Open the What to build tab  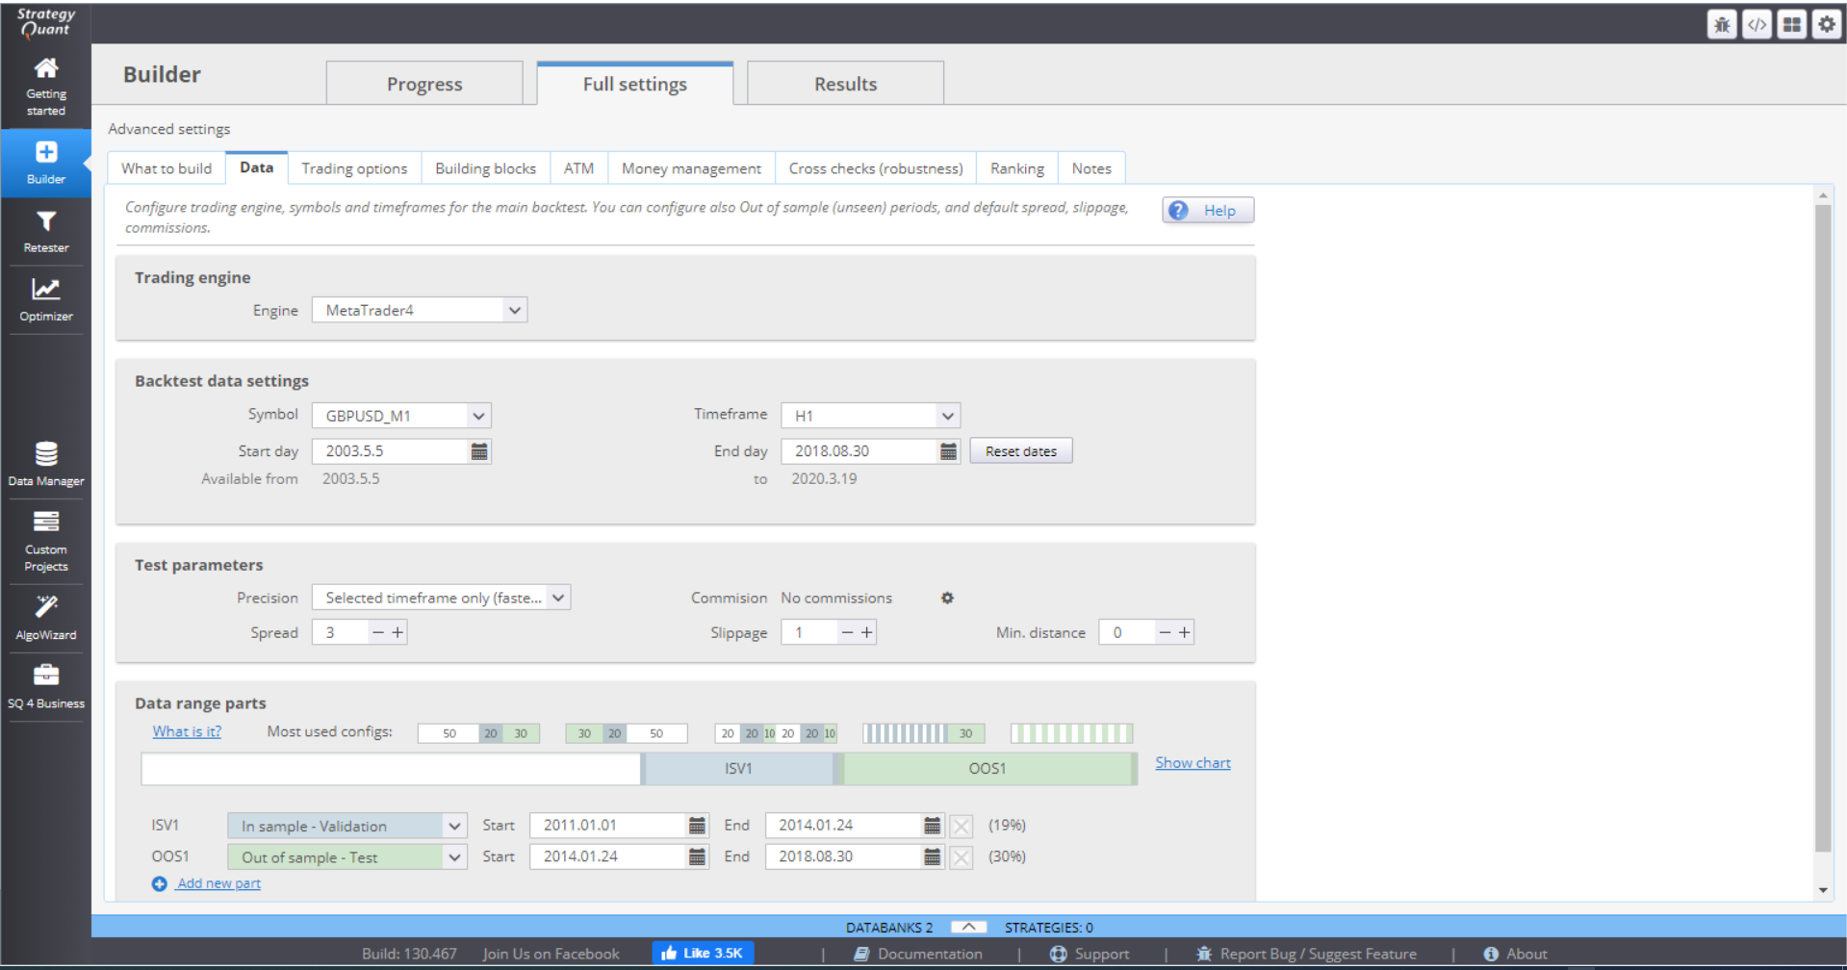point(167,168)
